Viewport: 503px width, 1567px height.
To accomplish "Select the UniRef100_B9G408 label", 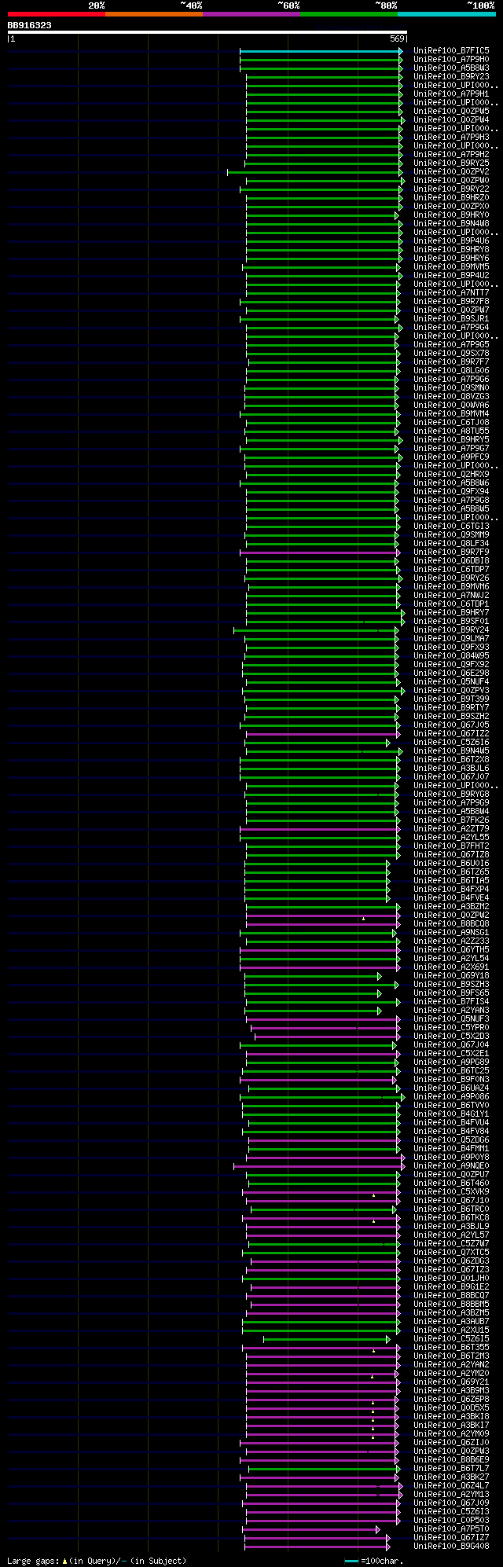I will point(451,1547).
